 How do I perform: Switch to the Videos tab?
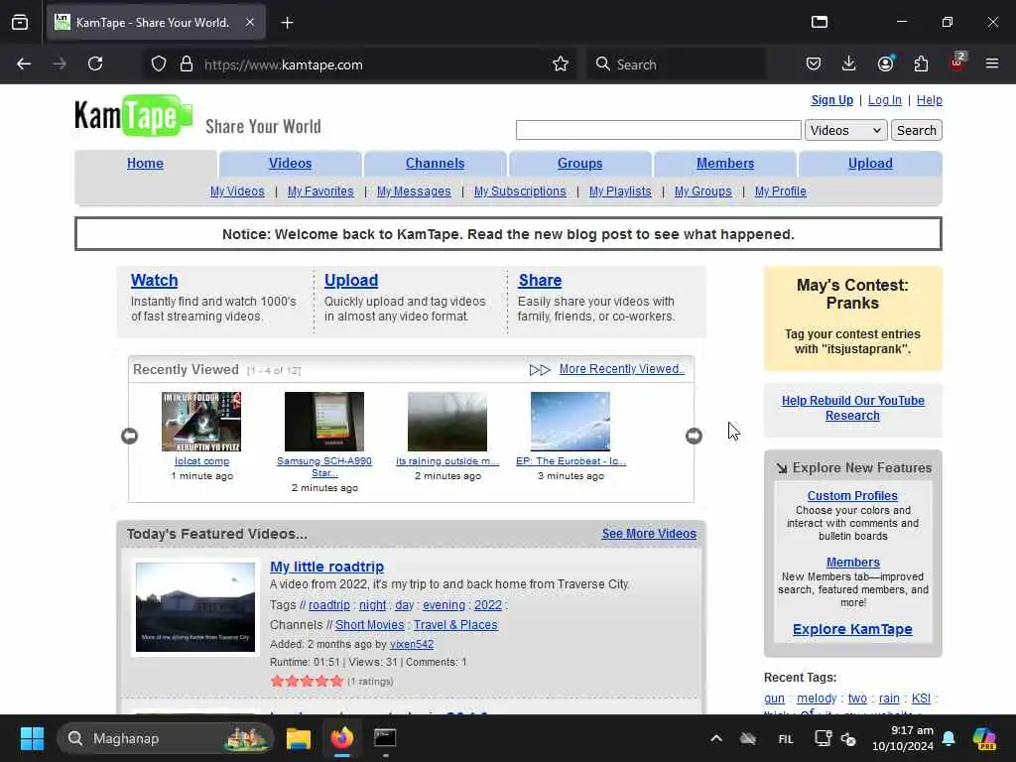pyautogui.click(x=291, y=164)
